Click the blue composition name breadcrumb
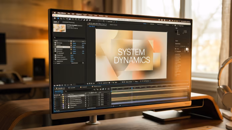This screenshot has width=232, height=130. click(92, 27)
